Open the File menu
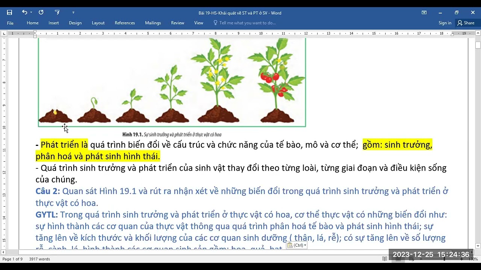 [x=10, y=23]
